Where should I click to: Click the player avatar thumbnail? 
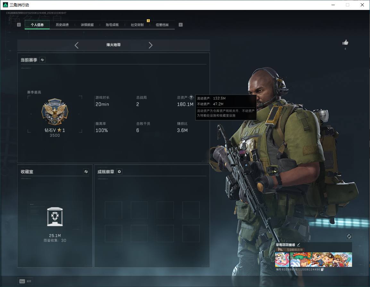pyautogui.click(x=282, y=260)
